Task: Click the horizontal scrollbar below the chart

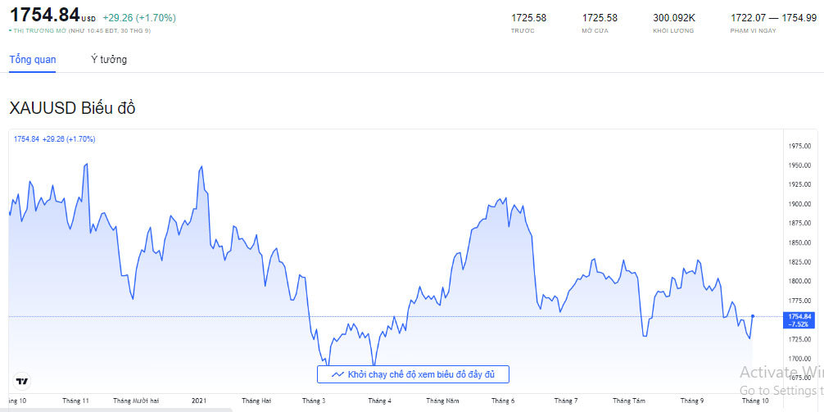Action: click(x=115, y=409)
